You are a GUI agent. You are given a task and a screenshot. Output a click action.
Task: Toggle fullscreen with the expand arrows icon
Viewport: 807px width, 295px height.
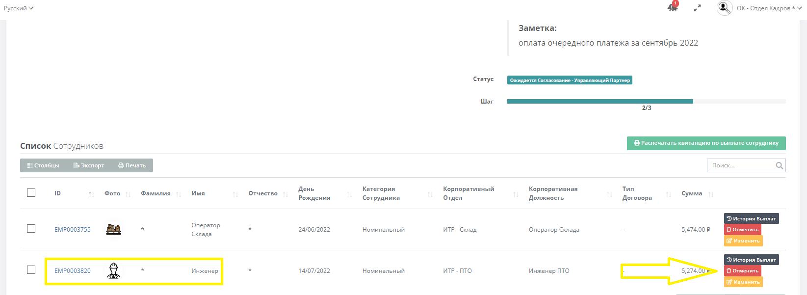[697, 8]
